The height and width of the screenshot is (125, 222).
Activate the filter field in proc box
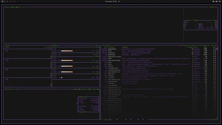click(x=111, y=45)
